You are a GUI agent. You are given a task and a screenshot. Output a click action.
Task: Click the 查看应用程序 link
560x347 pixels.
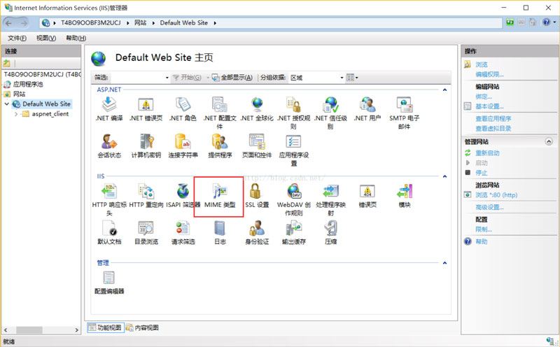pyautogui.click(x=493, y=119)
